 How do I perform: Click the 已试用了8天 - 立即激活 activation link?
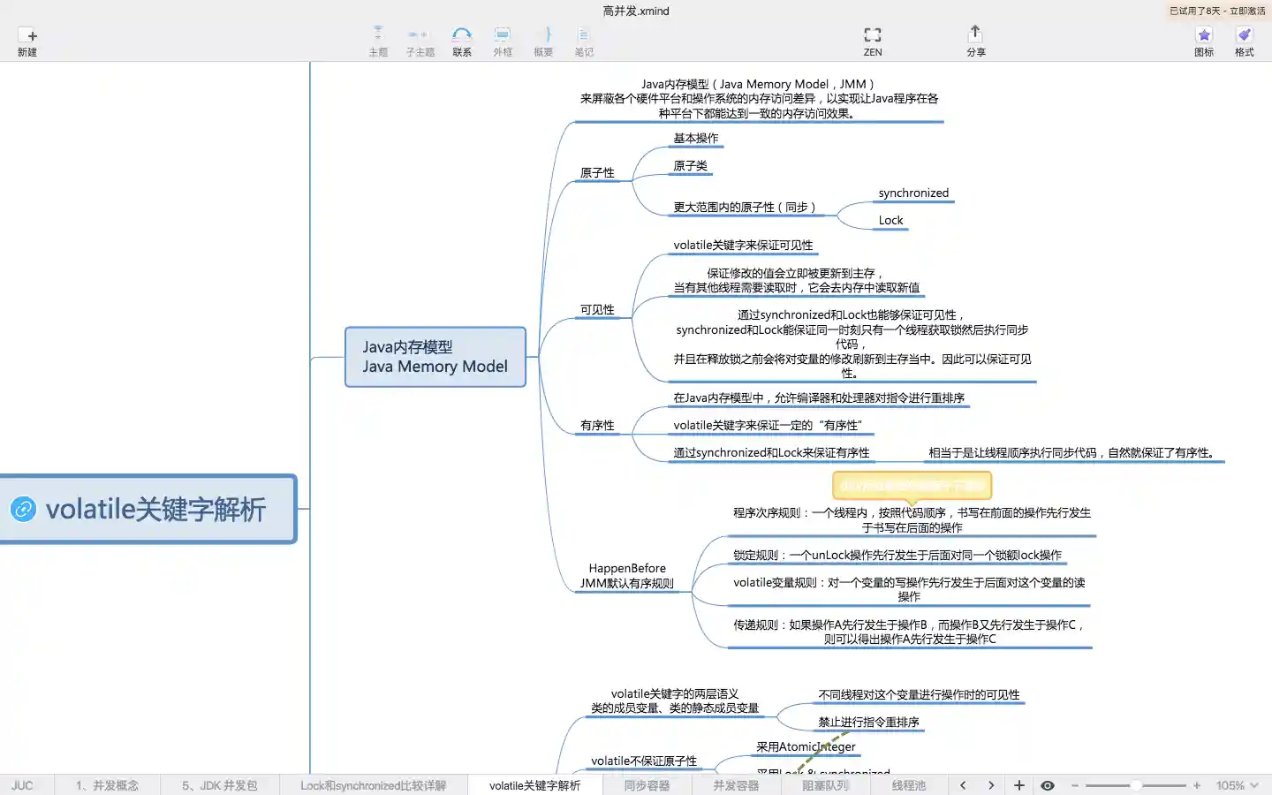tap(1216, 11)
